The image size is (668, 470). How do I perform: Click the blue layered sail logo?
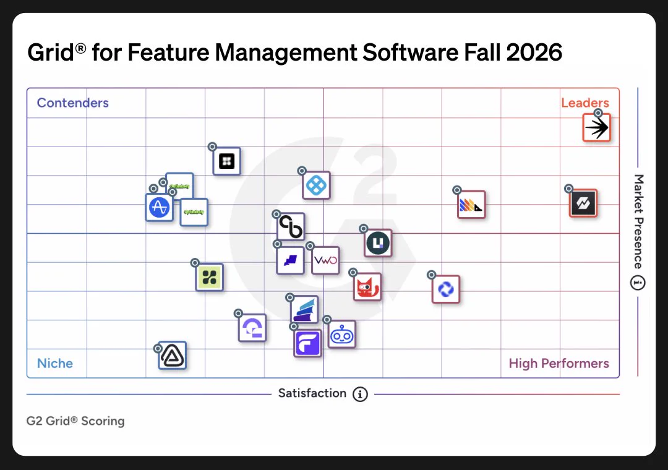(304, 310)
